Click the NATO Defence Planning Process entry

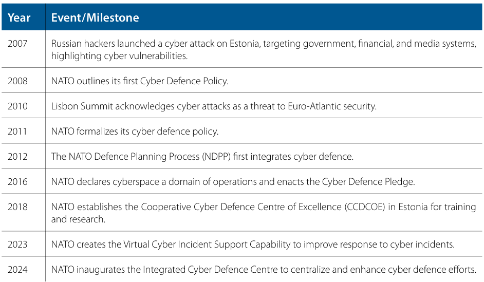click(202, 157)
